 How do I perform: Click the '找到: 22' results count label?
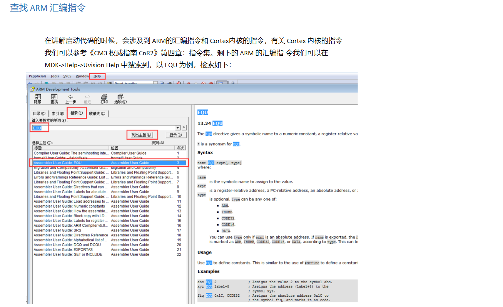pos(158,143)
